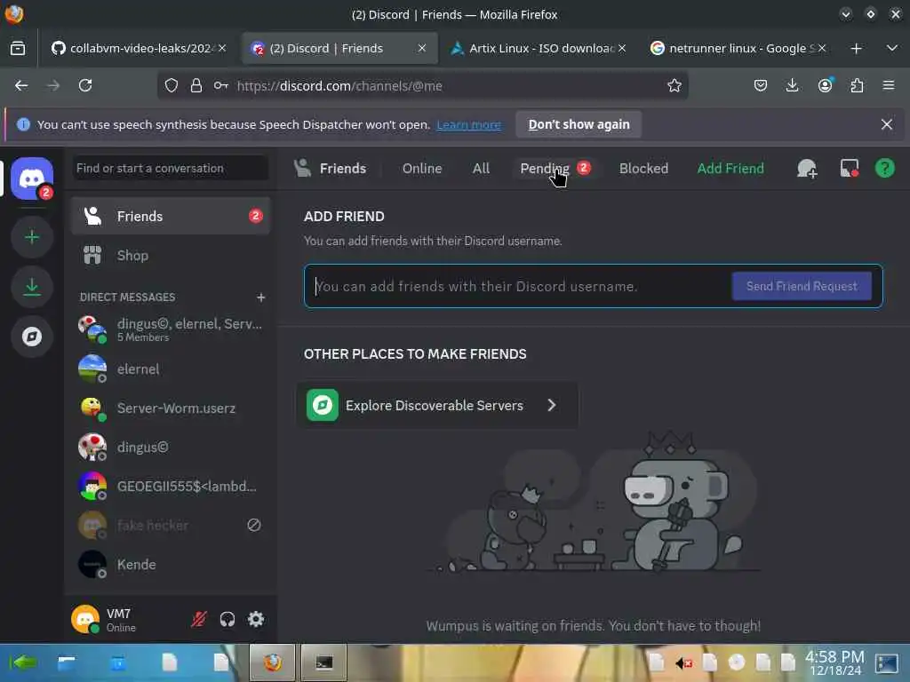Open Inbox icon in header
910x682 pixels.
pyautogui.click(x=850, y=169)
